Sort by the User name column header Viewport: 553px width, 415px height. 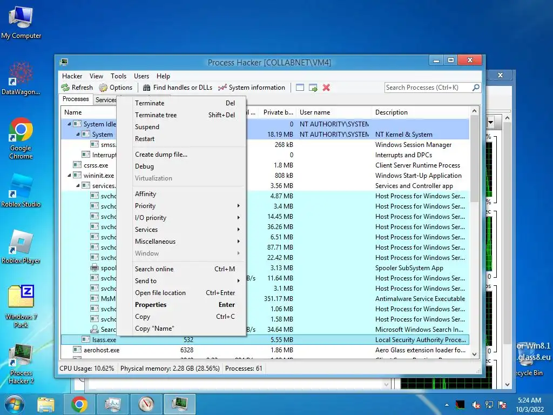(x=334, y=112)
